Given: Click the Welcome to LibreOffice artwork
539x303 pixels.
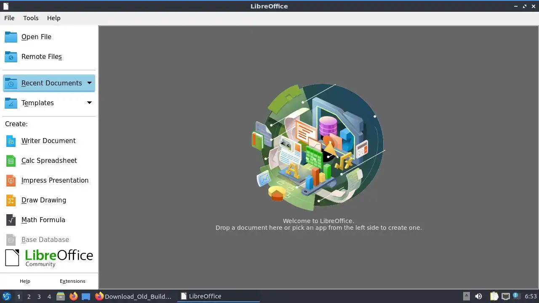Looking at the screenshot, I should 318,147.
